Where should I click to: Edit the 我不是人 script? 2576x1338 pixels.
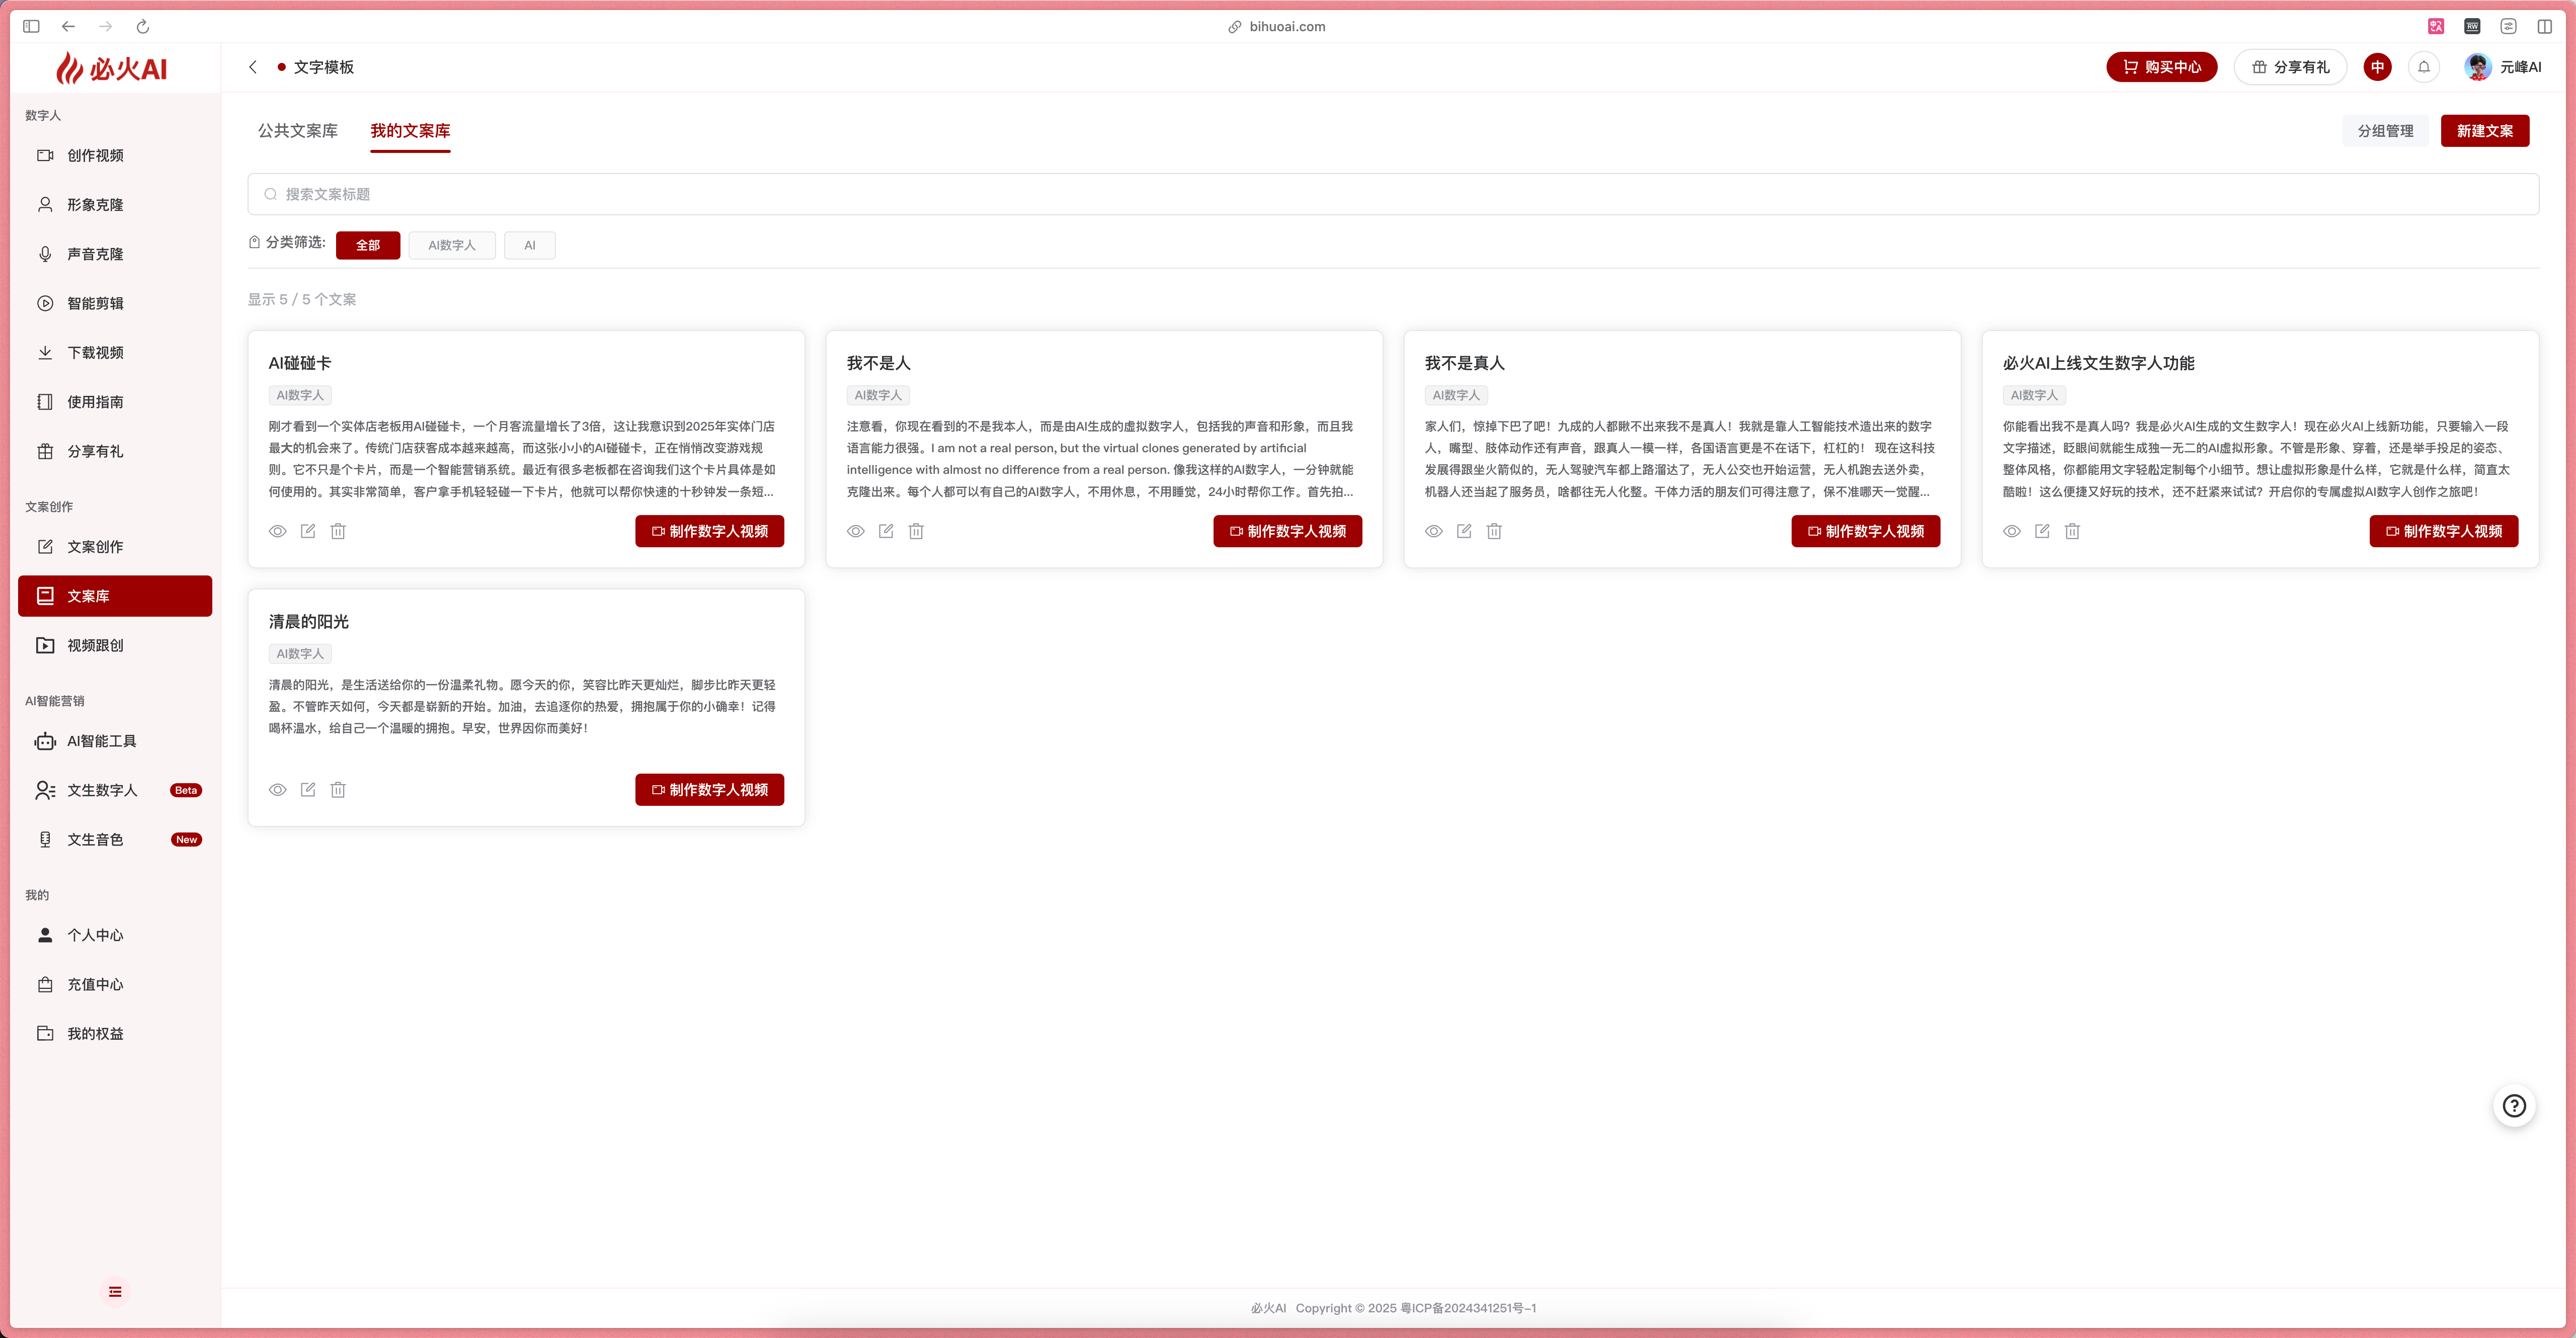[x=886, y=531]
